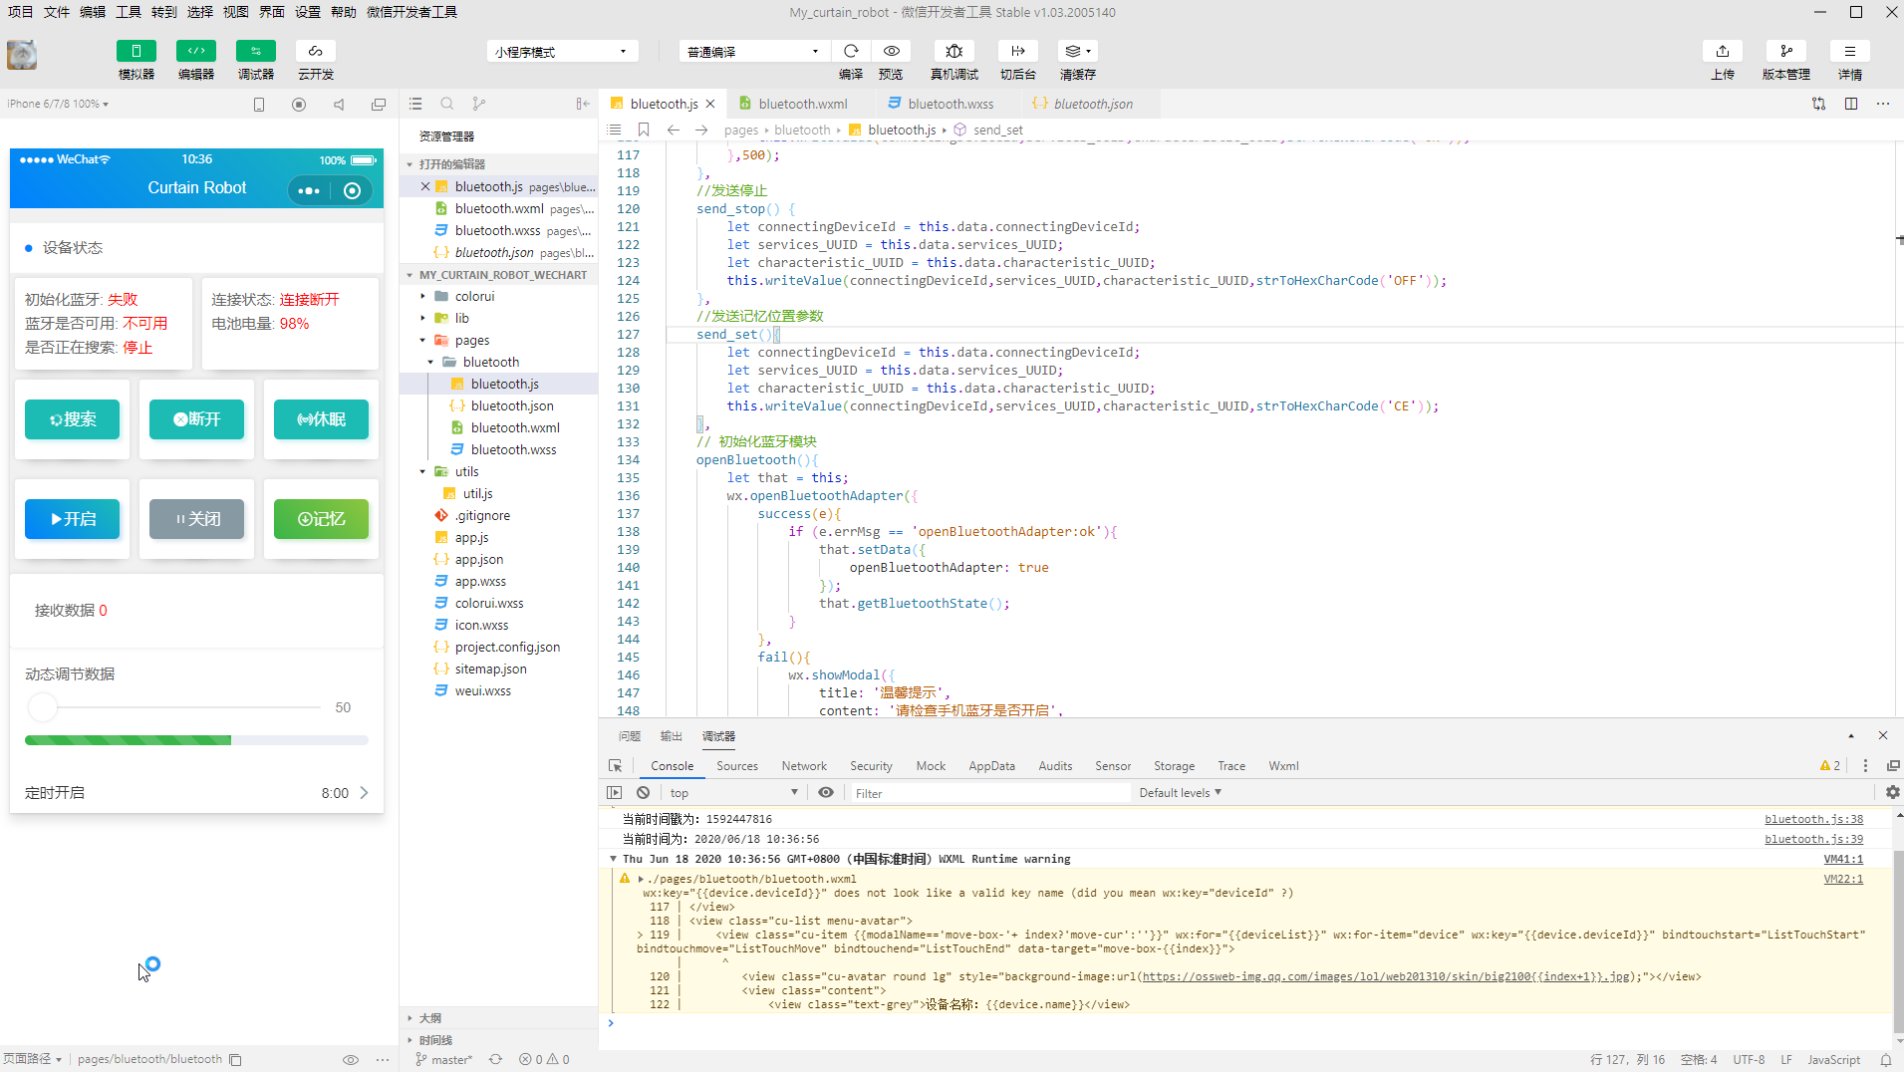This screenshot has height=1072, width=1904.
Task: Click the navigate back arrow in editor
Action: (x=674, y=130)
